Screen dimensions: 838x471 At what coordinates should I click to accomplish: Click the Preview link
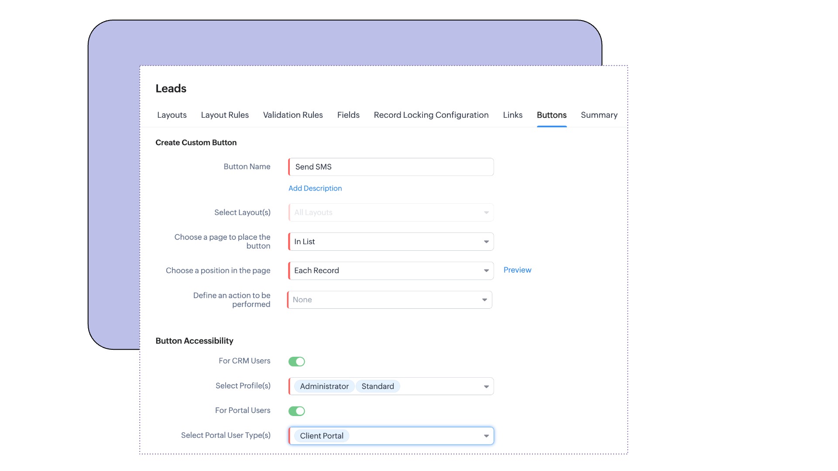(517, 270)
